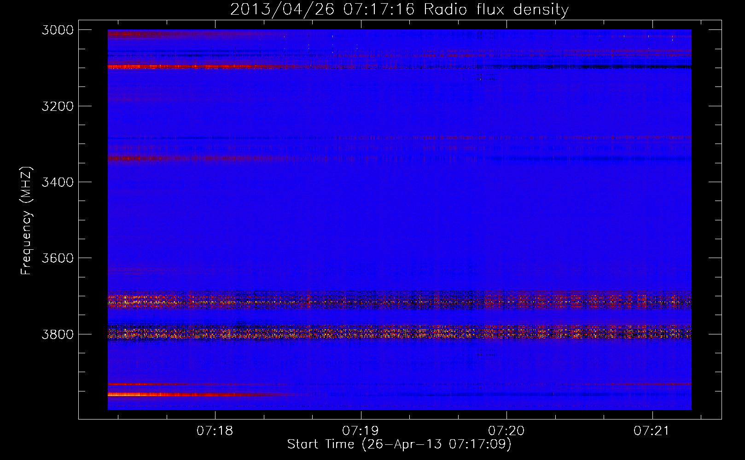
Task: Click the 'Start Time (26-Apr-13 07:17:09)' axis title
Action: click(x=399, y=444)
